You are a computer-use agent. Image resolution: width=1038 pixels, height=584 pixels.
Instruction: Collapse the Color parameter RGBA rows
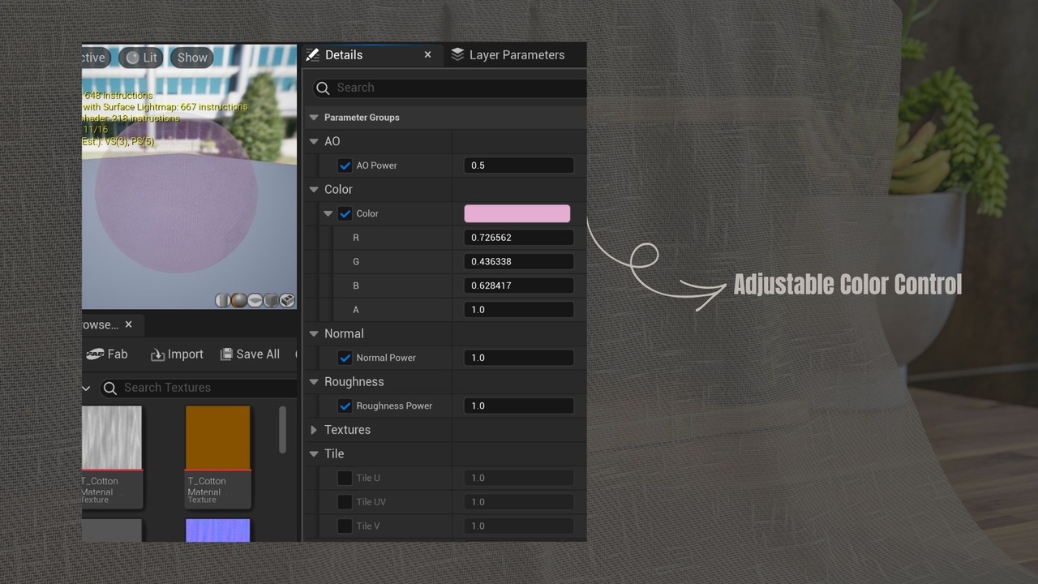click(328, 213)
